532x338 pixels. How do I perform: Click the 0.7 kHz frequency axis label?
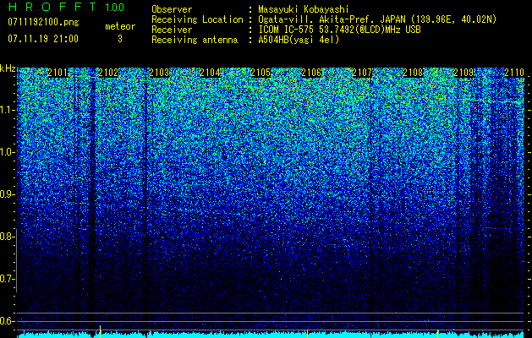(6, 279)
